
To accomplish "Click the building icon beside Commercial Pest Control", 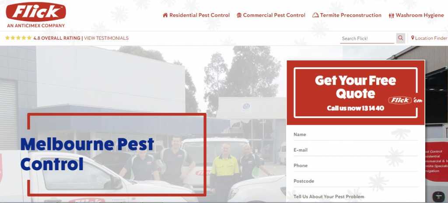I will tap(239, 15).
